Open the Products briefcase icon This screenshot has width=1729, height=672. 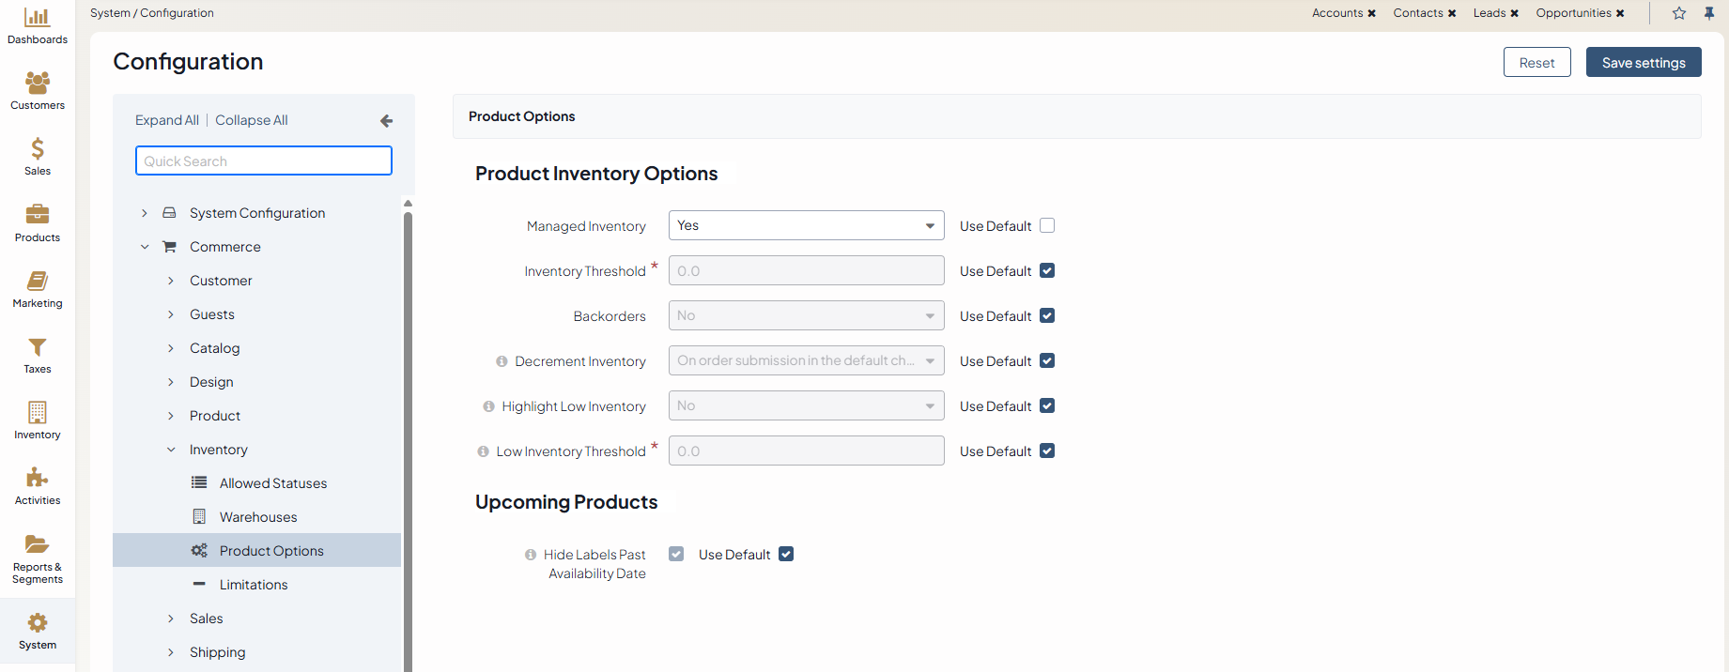[x=38, y=215]
